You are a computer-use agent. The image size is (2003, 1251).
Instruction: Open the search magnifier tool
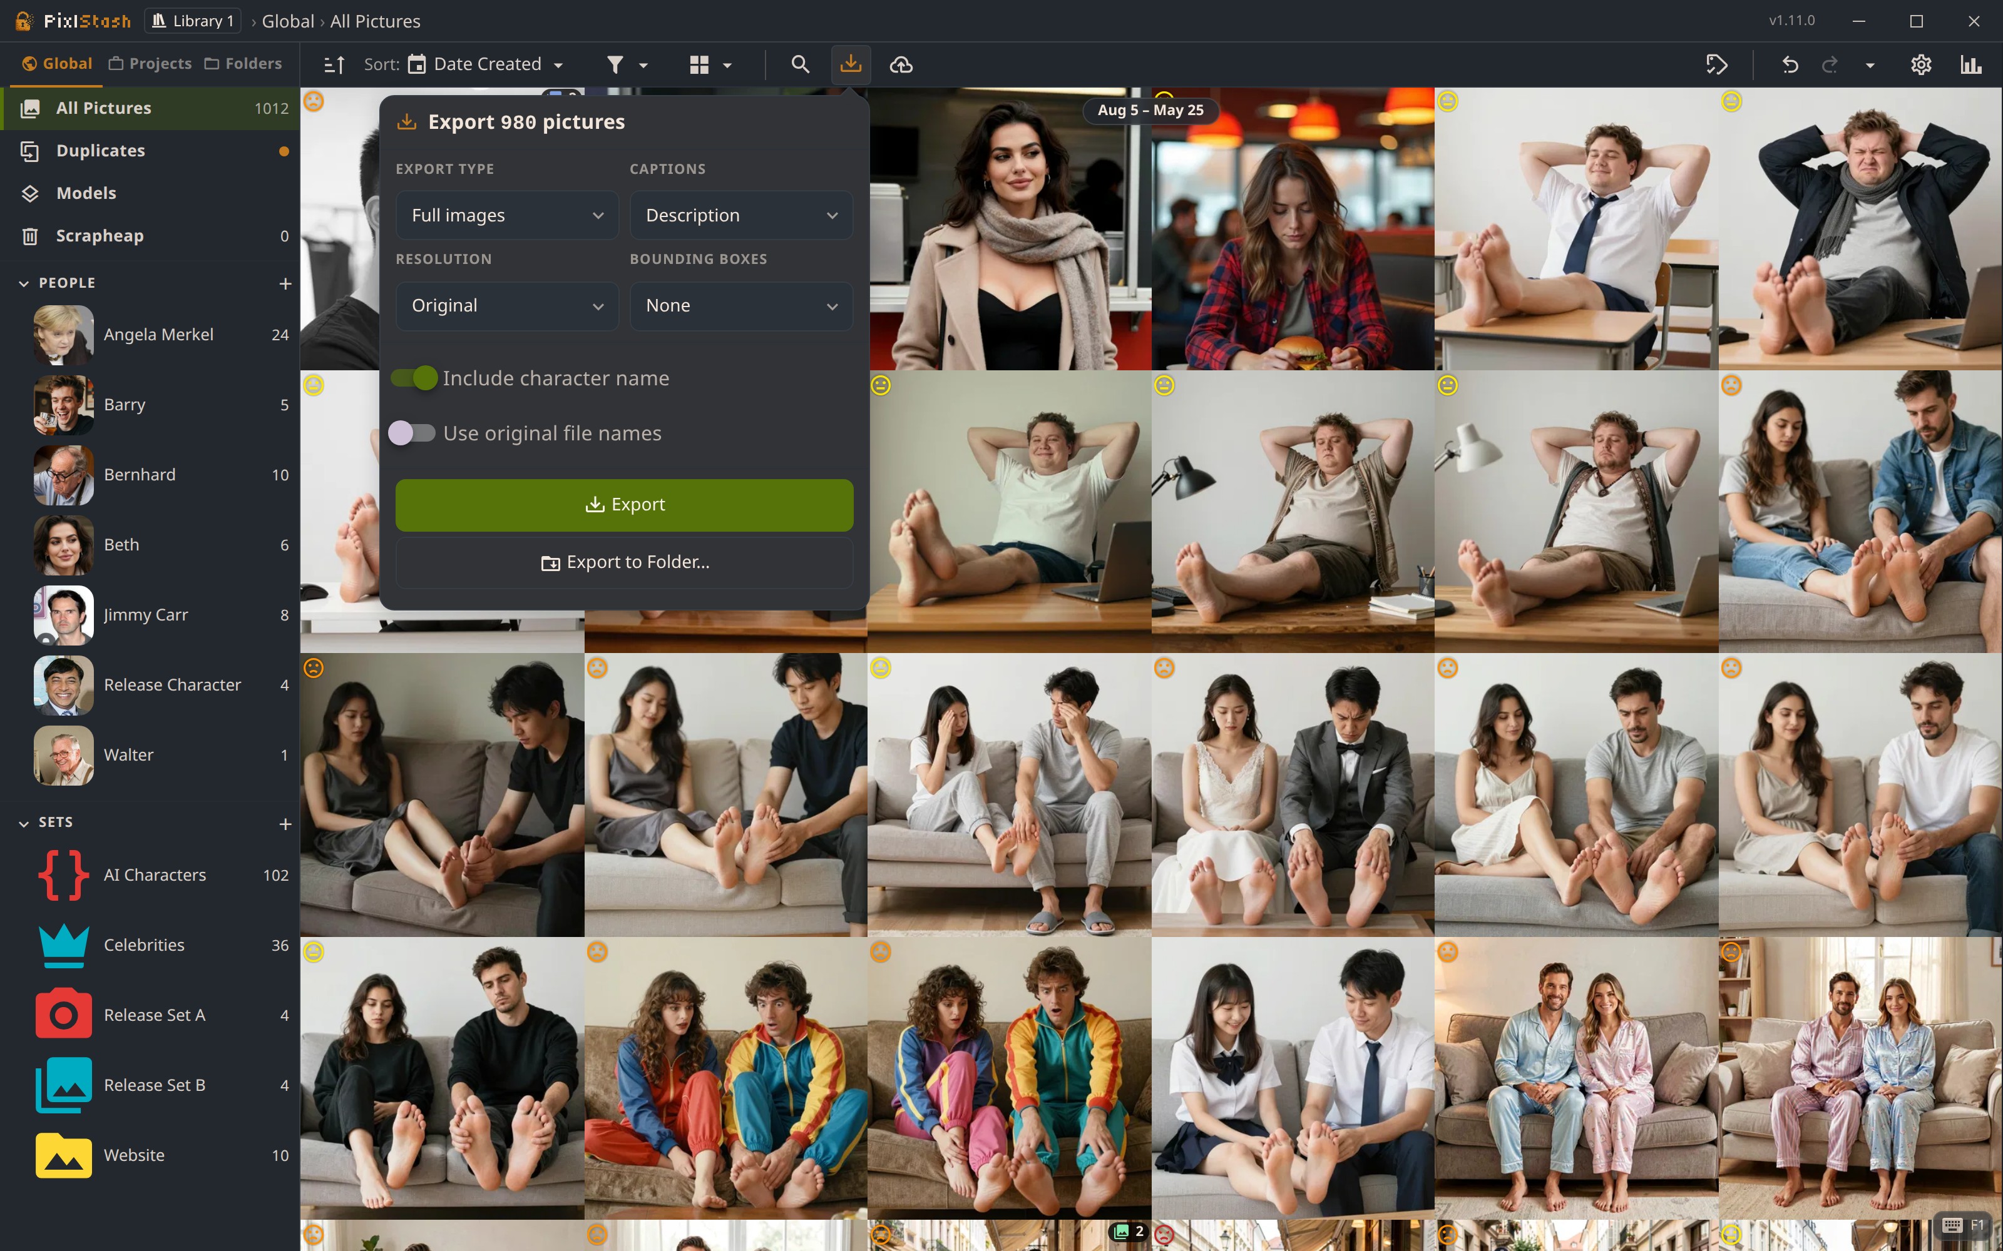click(x=799, y=64)
